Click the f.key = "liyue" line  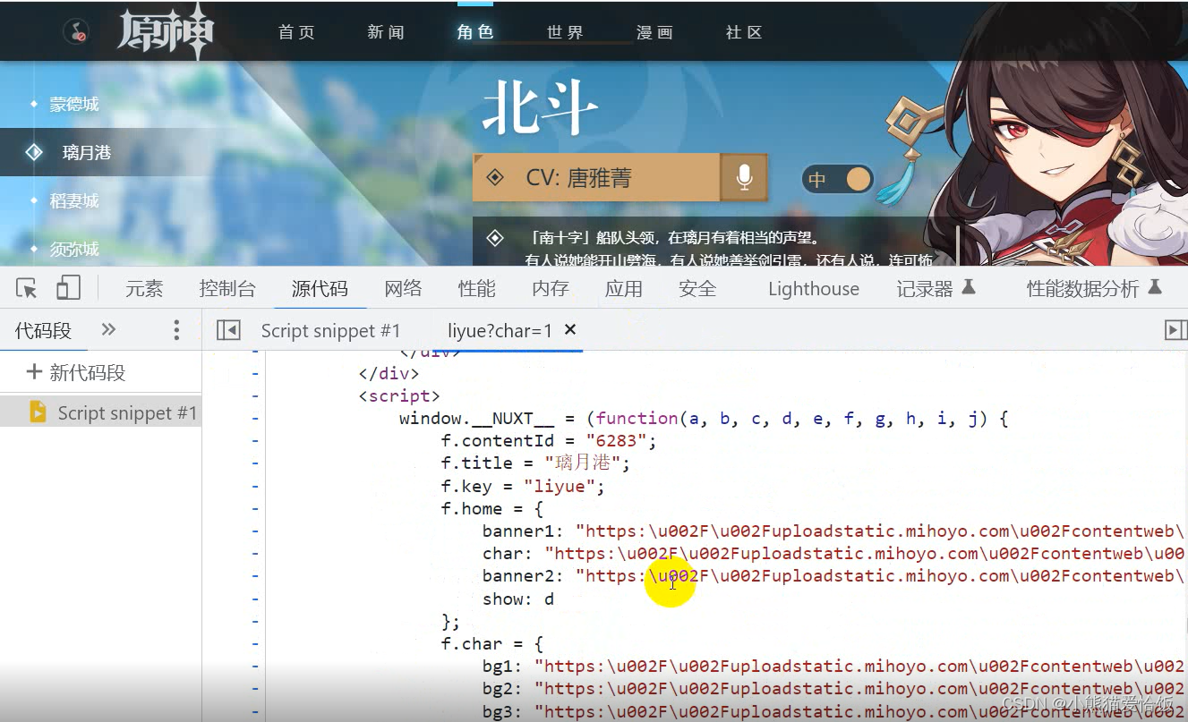(523, 486)
